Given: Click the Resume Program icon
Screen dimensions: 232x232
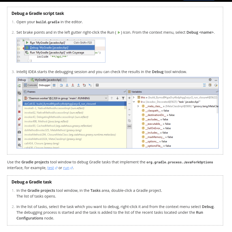Looking at the screenshot, I should coord(19,100).
